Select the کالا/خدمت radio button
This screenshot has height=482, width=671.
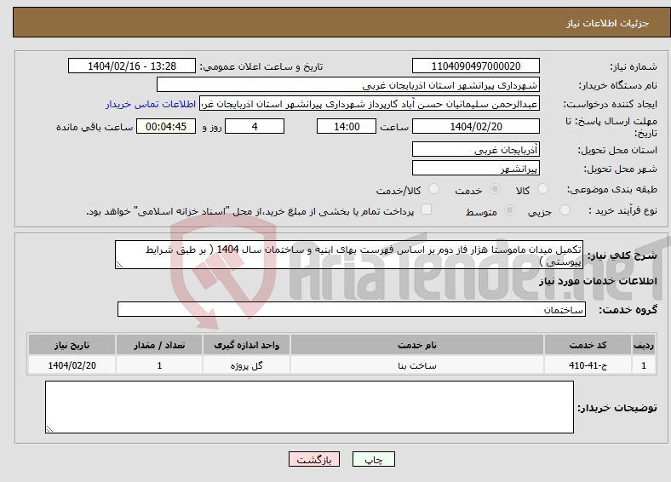[434, 189]
